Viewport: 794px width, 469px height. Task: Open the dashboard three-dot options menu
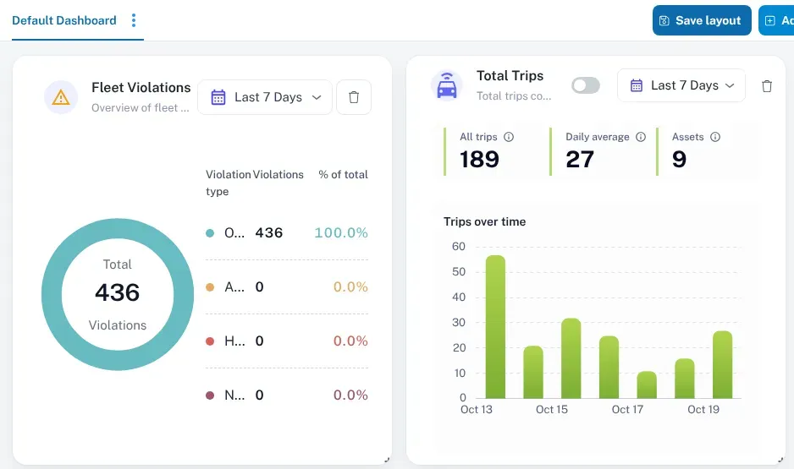point(134,20)
